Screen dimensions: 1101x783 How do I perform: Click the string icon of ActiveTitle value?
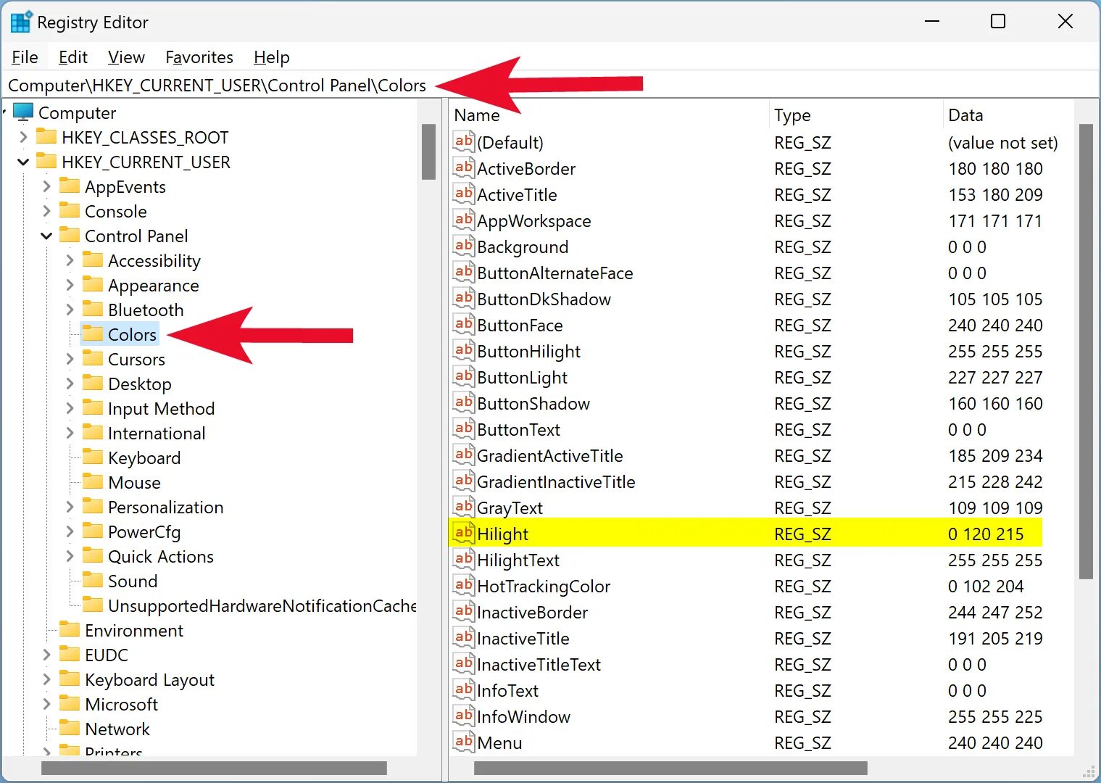point(464,194)
